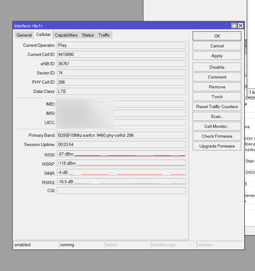Click the Cancel button
This screenshot has height=271, width=255.
(217, 46)
